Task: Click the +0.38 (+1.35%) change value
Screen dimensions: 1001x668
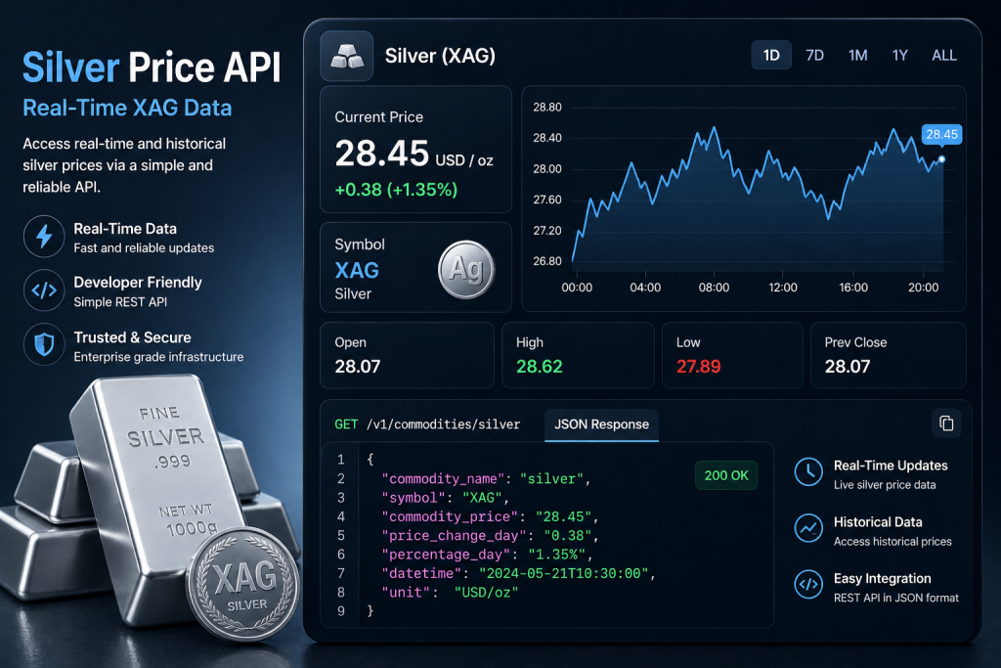Action: point(396,190)
